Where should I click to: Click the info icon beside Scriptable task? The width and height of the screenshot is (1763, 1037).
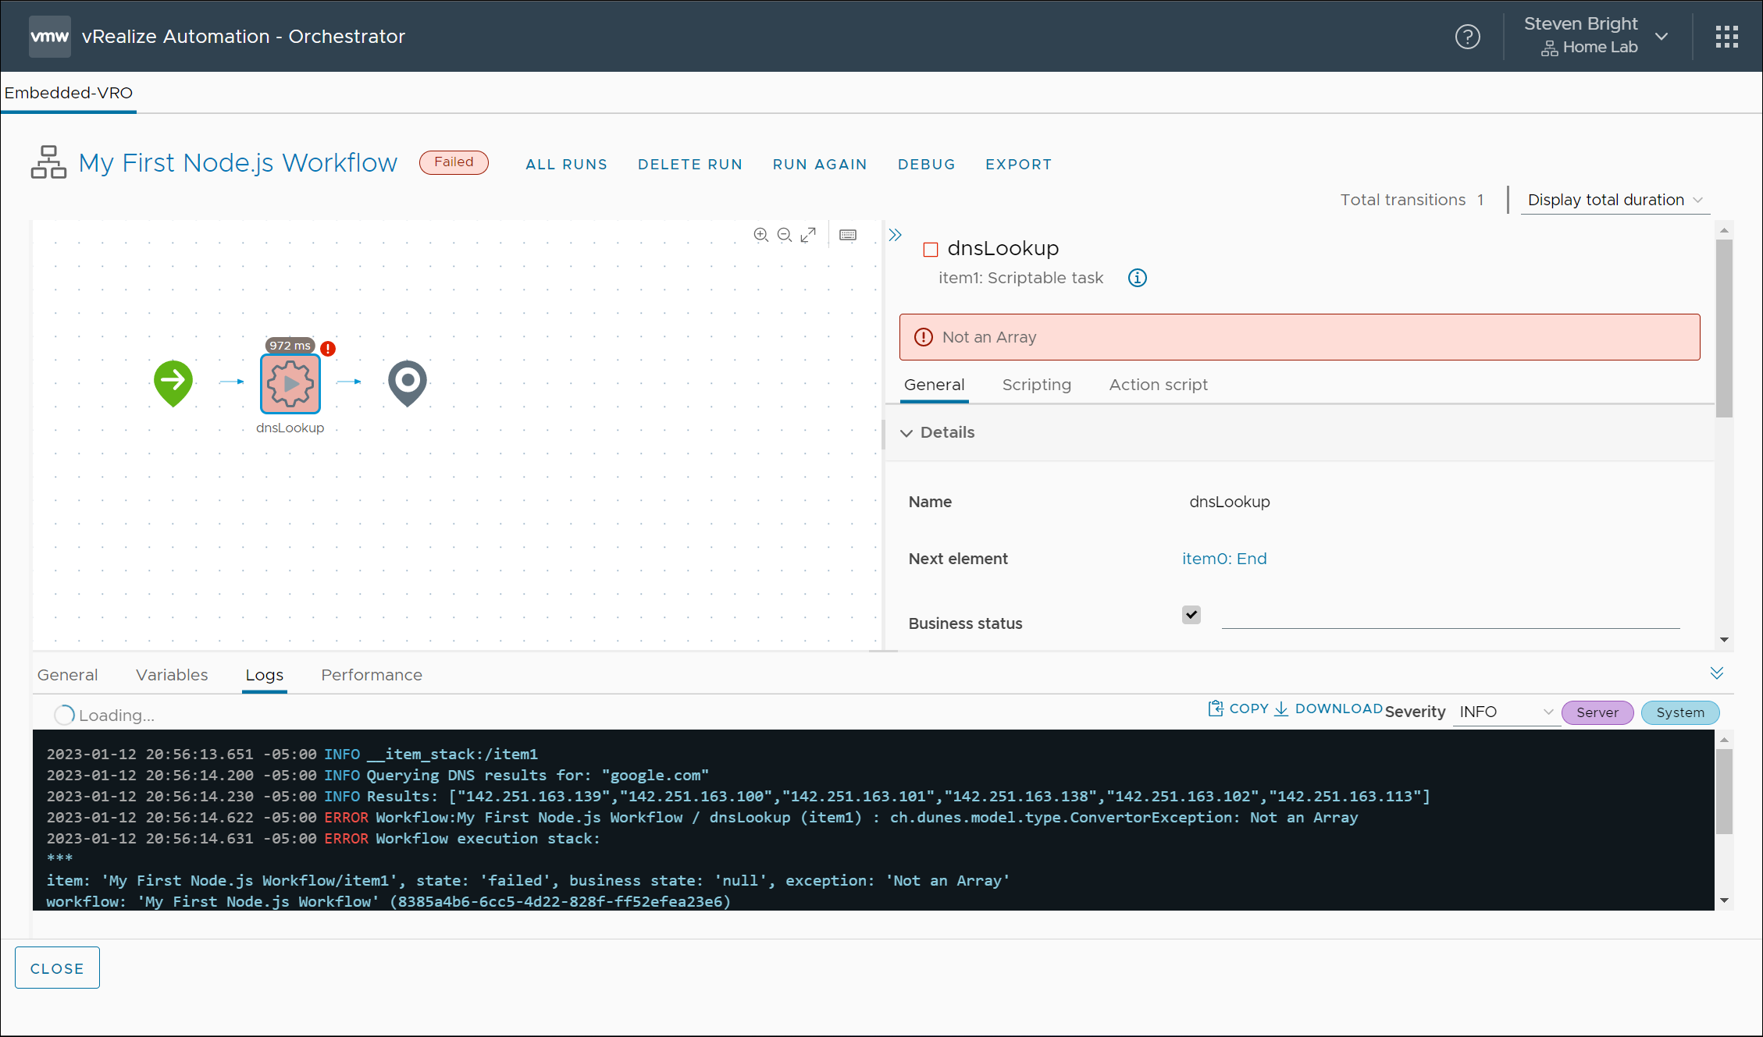[x=1138, y=278]
